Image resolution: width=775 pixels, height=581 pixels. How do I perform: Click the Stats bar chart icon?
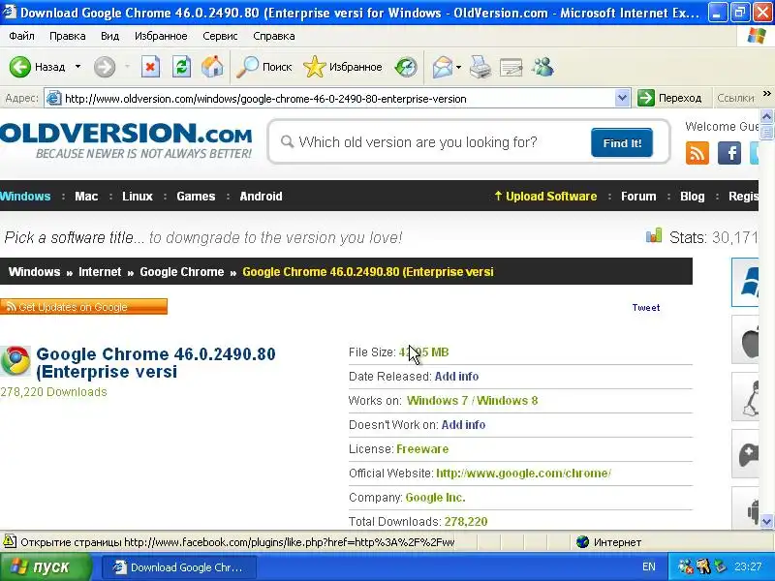coord(653,235)
